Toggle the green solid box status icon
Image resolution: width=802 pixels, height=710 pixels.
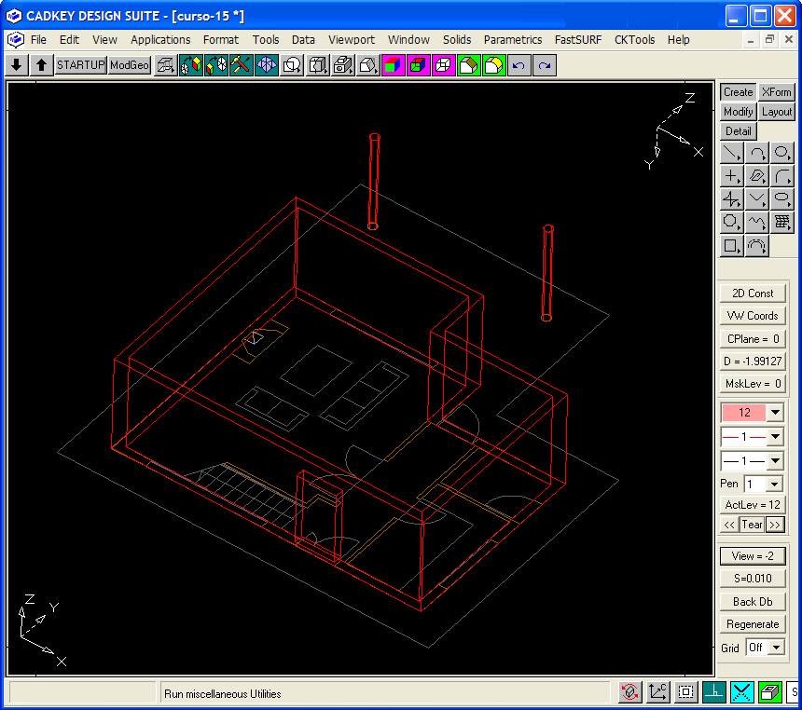pos(769,692)
